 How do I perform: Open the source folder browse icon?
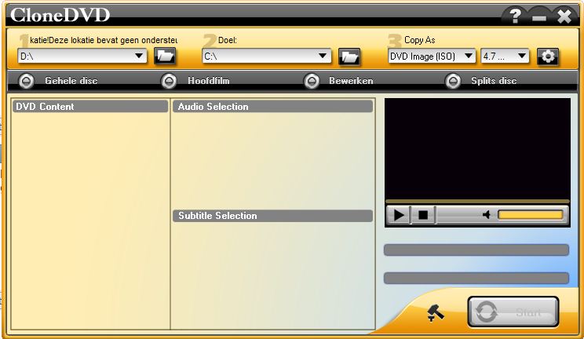165,56
